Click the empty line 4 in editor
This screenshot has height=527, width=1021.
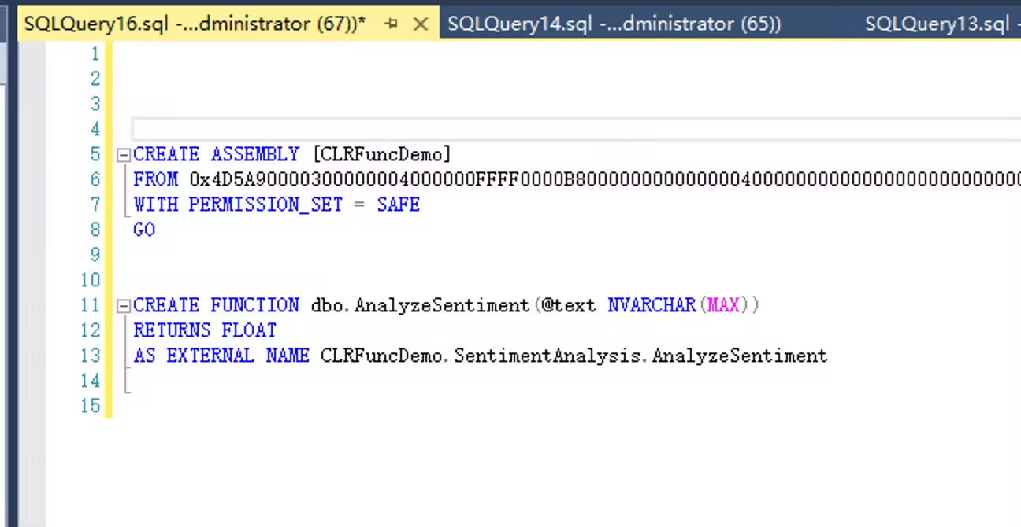[x=575, y=129]
